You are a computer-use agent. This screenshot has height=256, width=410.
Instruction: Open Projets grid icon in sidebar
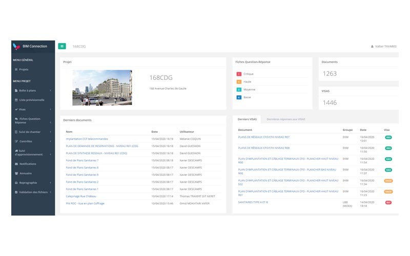click(x=16, y=69)
